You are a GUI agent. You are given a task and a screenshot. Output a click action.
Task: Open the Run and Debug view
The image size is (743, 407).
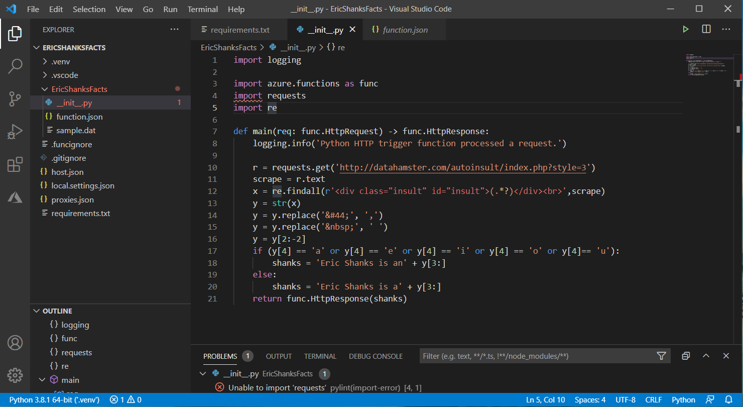15,132
